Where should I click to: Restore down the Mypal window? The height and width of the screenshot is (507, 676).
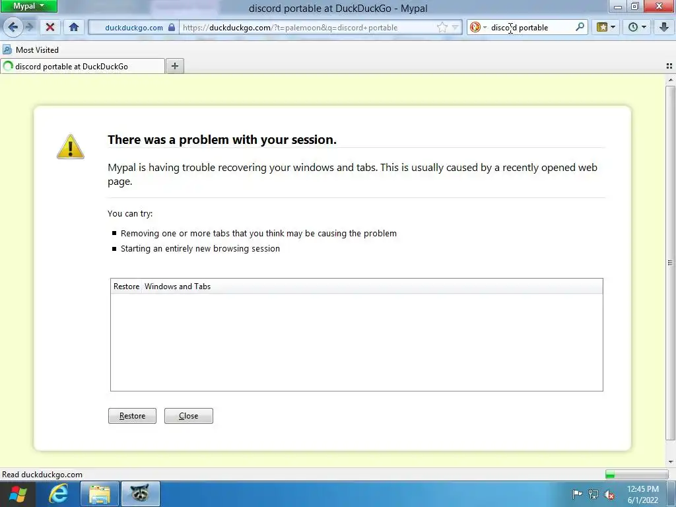(x=635, y=6)
